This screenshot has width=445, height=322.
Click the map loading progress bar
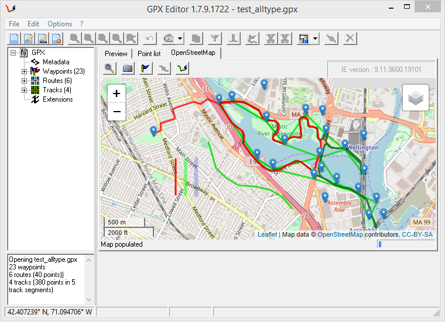(x=406, y=244)
